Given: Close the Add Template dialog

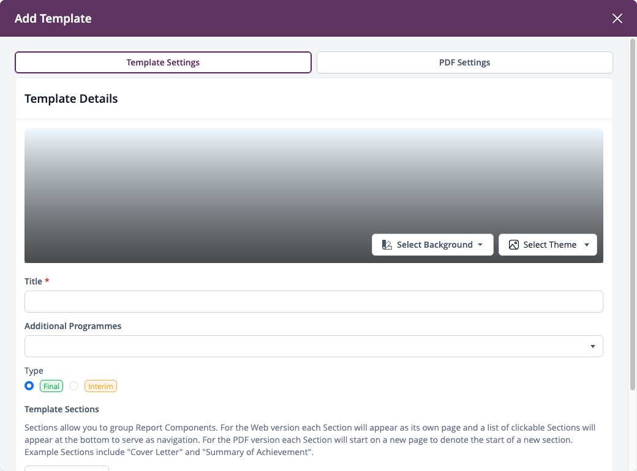Looking at the screenshot, I should click(617, 18).
